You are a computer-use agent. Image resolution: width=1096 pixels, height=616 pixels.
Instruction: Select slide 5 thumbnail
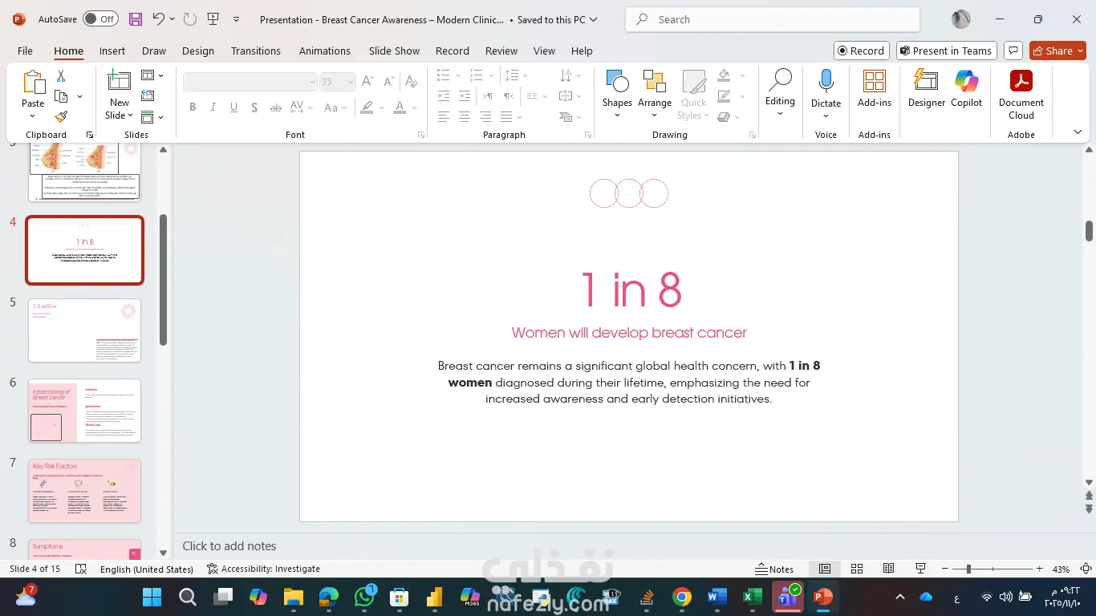pos(84,330)
